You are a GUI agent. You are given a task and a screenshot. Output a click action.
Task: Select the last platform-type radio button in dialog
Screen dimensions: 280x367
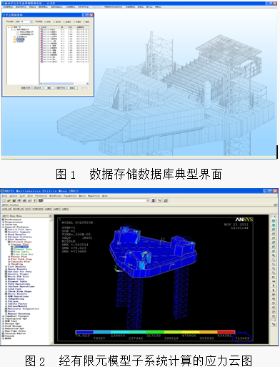click(x=84, y=21)
